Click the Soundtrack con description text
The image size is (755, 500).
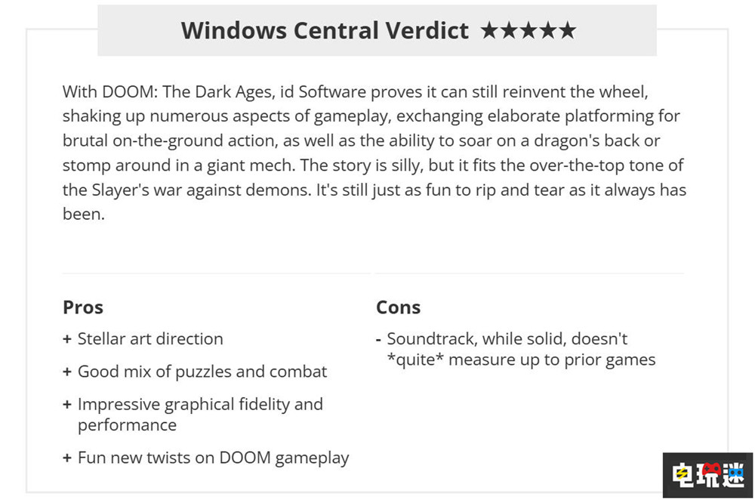coord(521,349)
